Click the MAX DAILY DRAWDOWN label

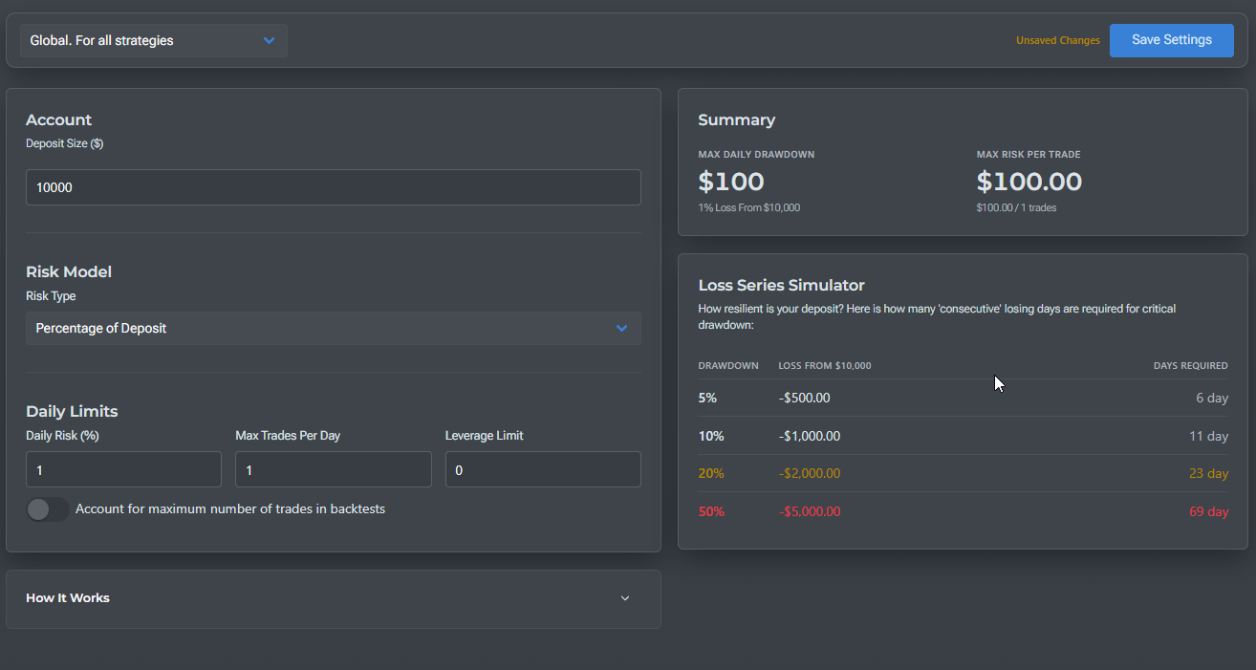756,154
